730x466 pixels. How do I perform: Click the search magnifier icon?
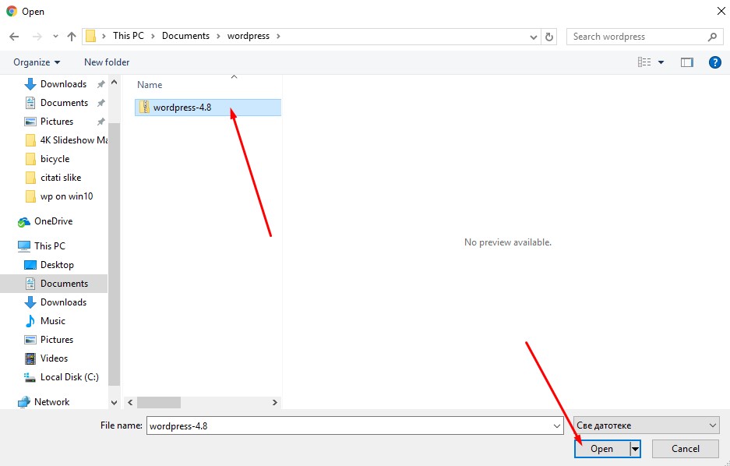click(712, 37)
